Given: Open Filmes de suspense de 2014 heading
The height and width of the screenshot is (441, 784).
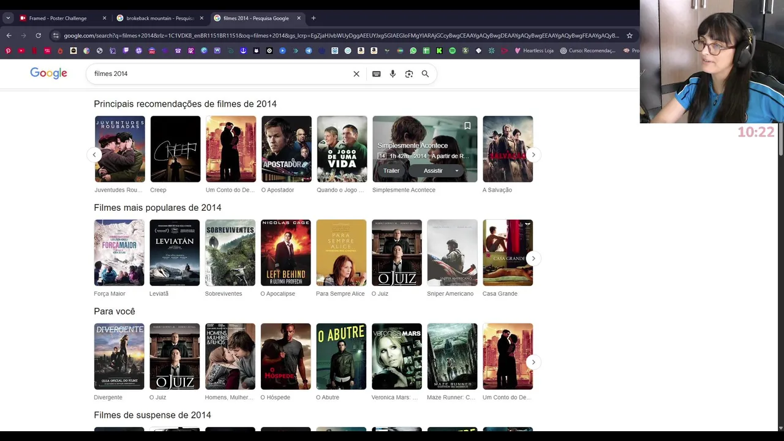Looking at the screenshot, I should tap(153, 415).
